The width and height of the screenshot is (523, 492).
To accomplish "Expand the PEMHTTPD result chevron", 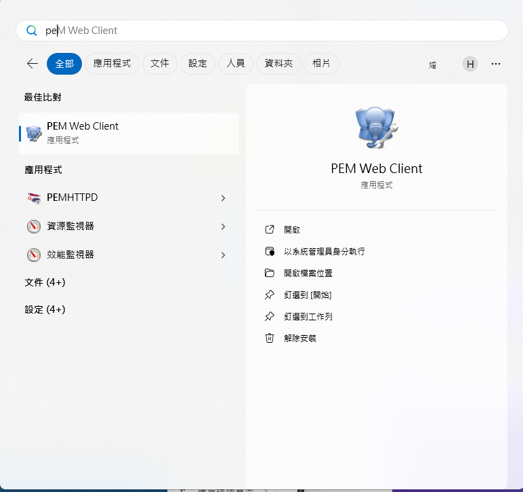I will click(x=223, y=198).
